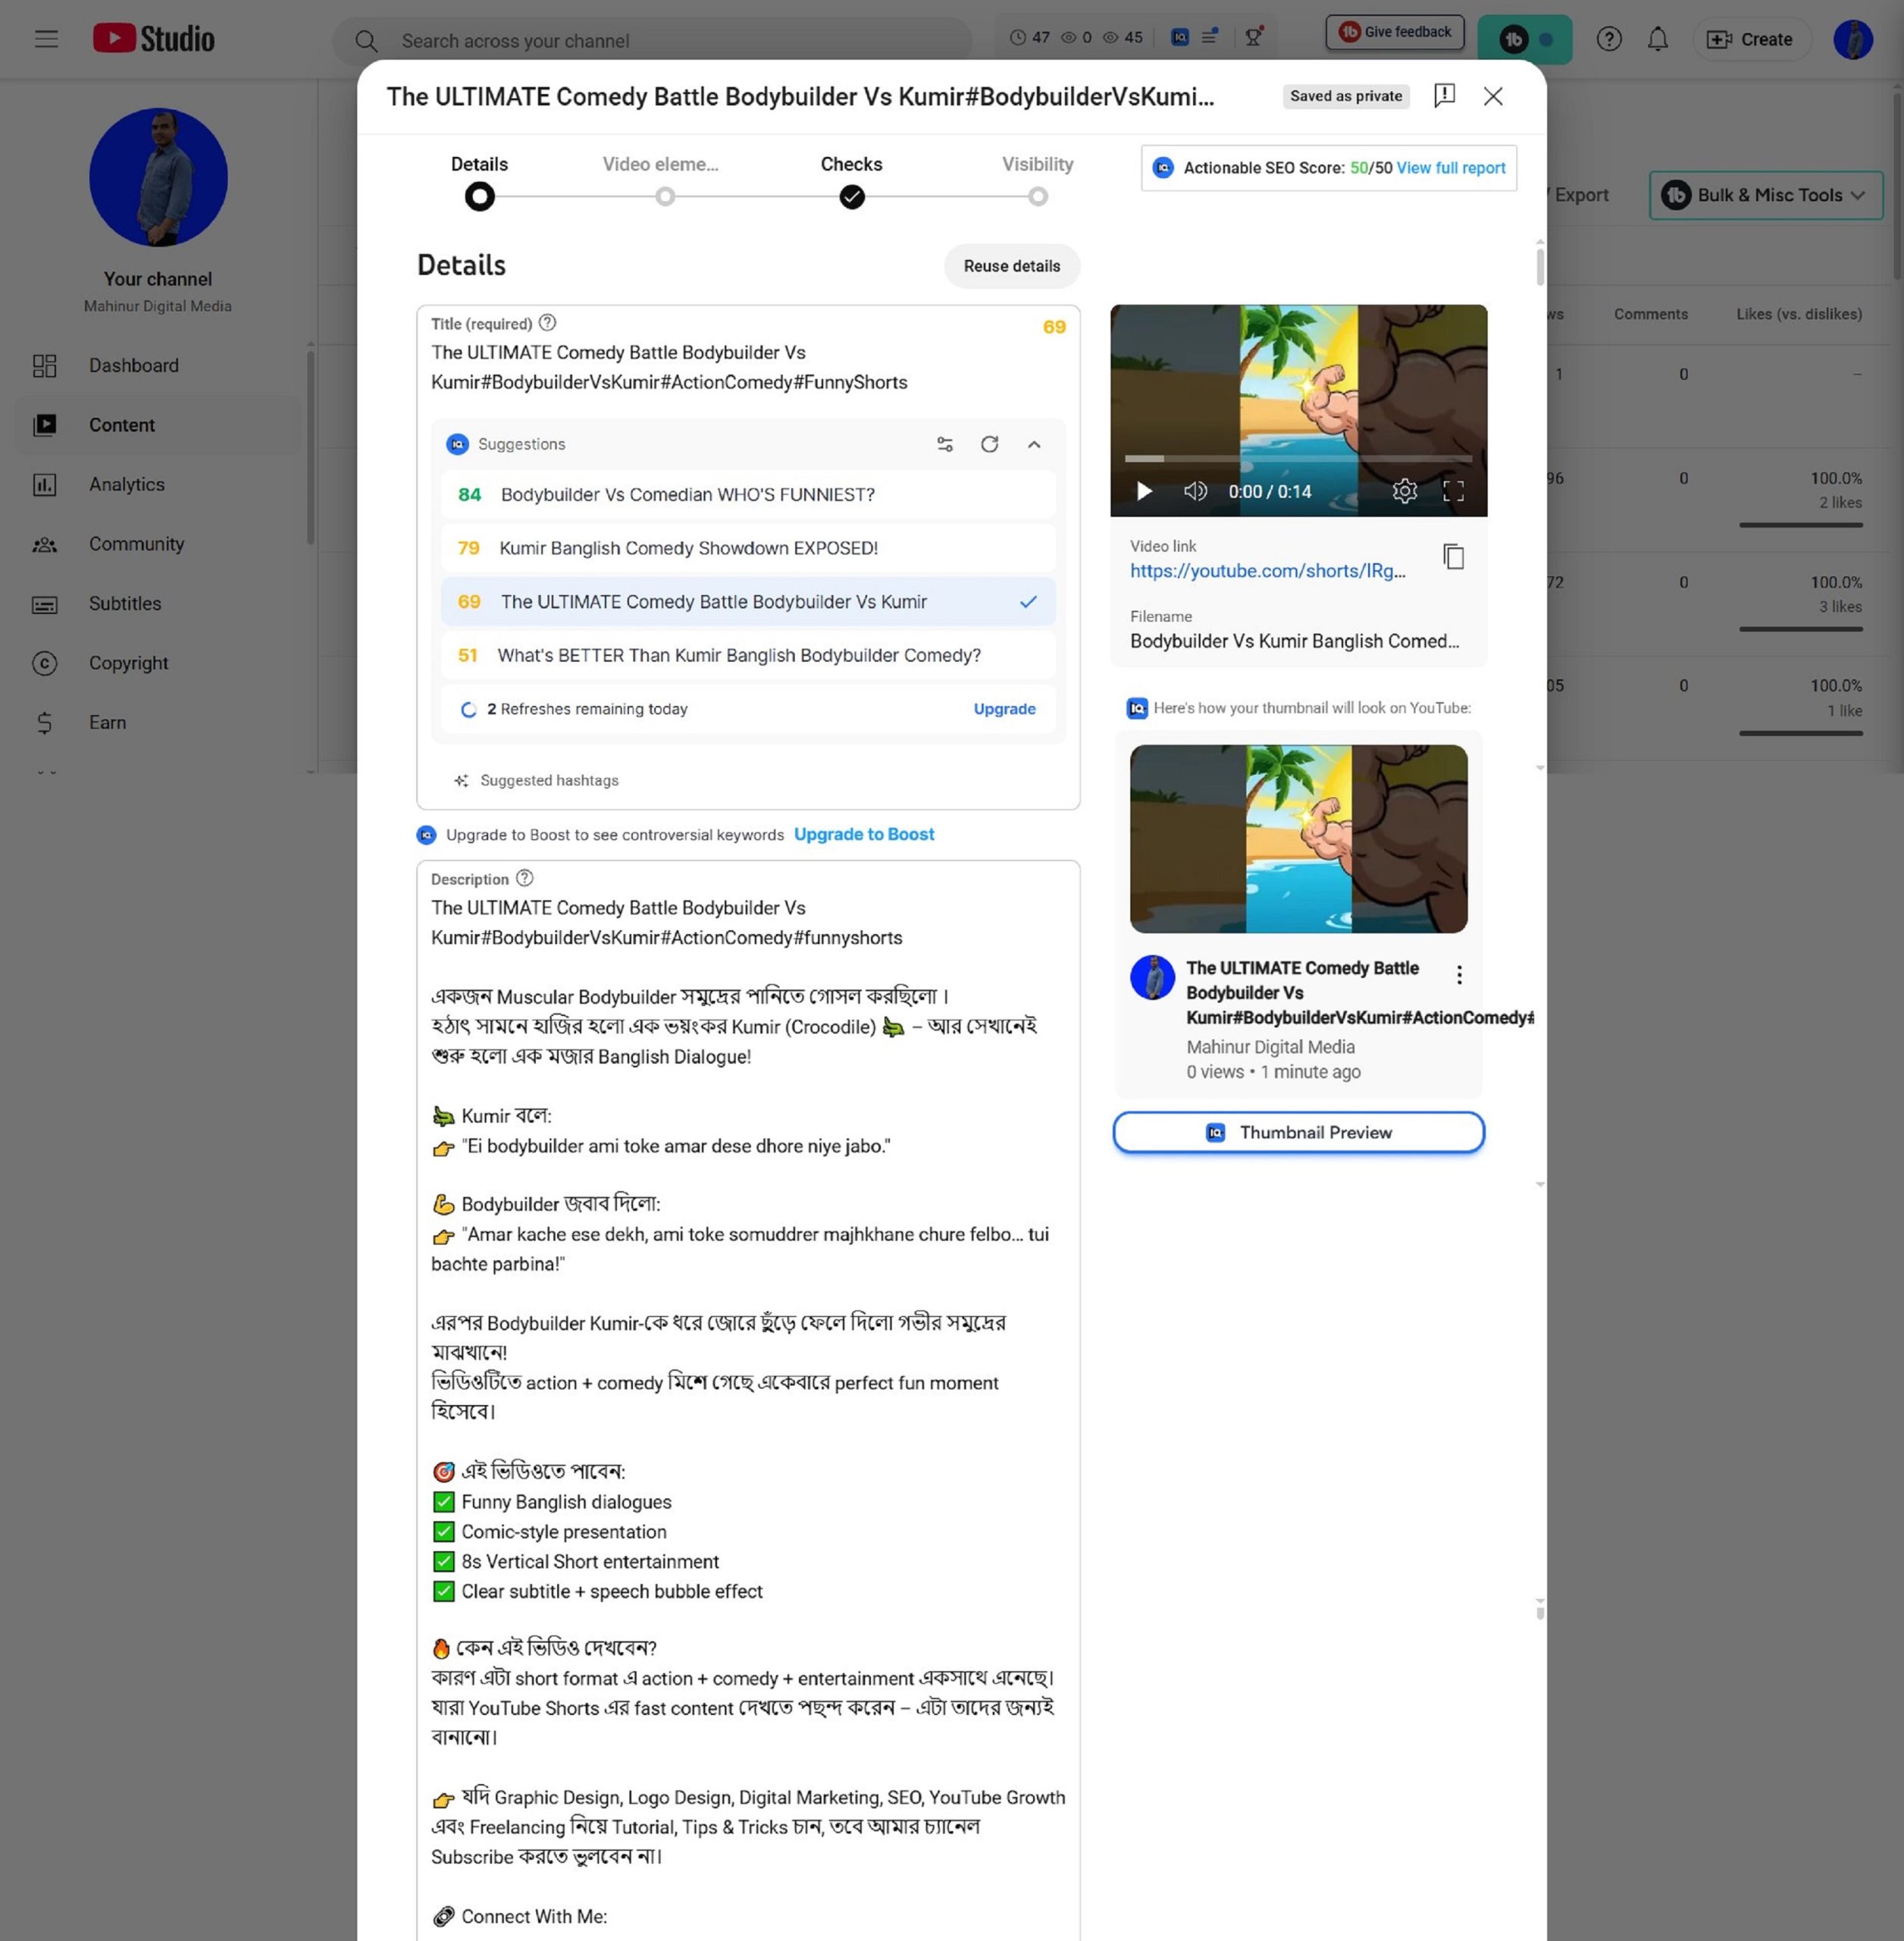1904x1941 pixels.
Task: Click the Title help question mark icon
Action: (547, 323)
